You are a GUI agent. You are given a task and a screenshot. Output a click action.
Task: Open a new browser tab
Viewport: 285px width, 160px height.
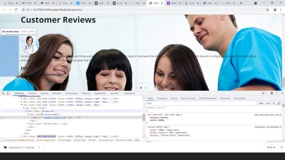click(x=241, y=3)
